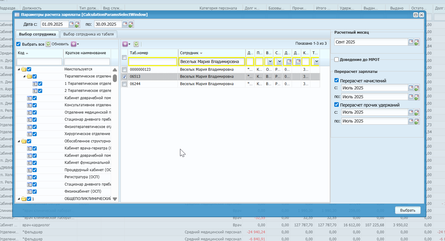Click tree scrollbar up arrow
This screenshot has width=445, height=241.
[x=115, y=70]
